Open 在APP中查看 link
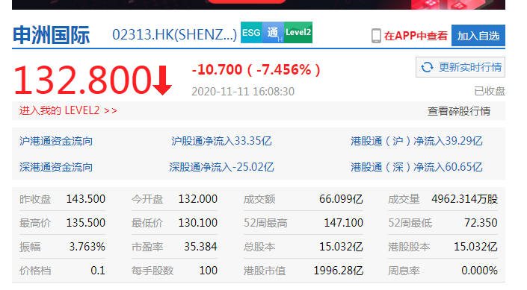Screen dimensions: 527x290 pos(416,36)
